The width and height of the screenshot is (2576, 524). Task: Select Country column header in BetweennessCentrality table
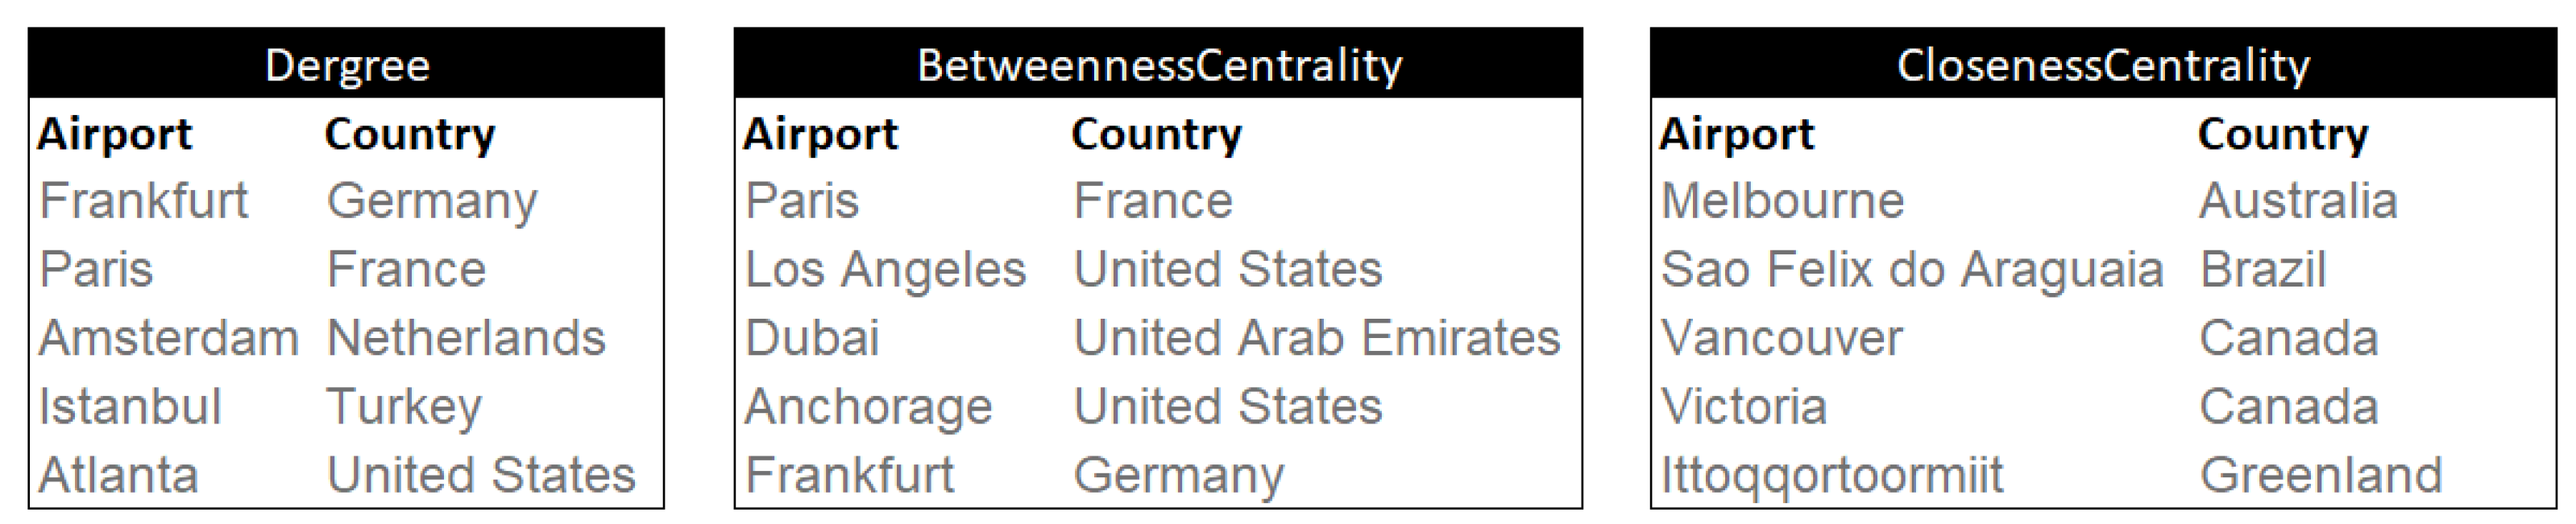click(x=1156, y=134)
